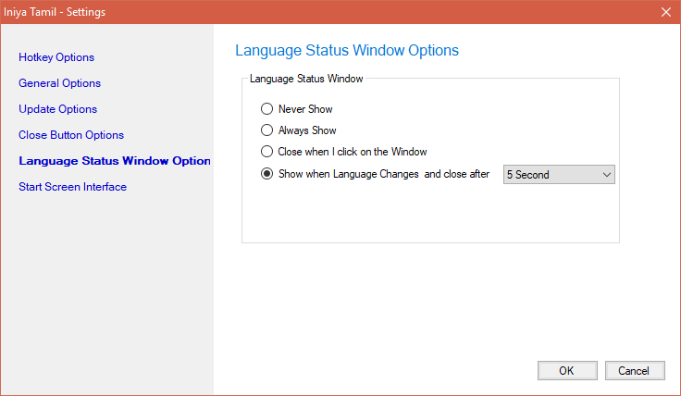This screenshot has width=681, height=396.
Task: Open the Hotkey Options page
Action: [x=56, y=57]
